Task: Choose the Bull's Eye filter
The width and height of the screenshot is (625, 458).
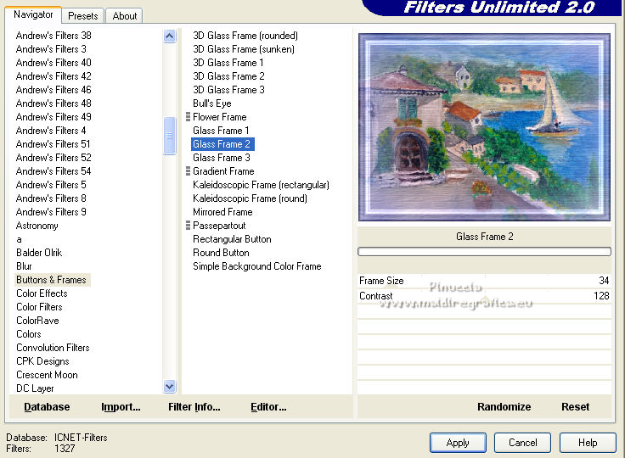Action: point(212,103)
